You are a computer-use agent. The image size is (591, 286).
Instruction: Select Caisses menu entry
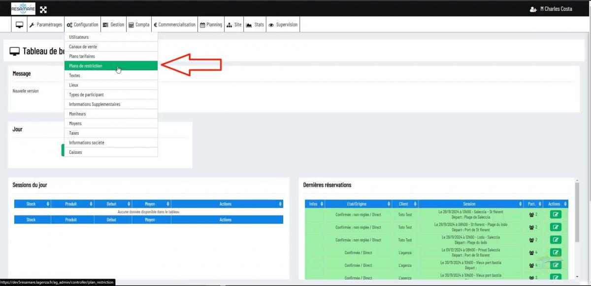pyautogui.click(x=111, y=152)
